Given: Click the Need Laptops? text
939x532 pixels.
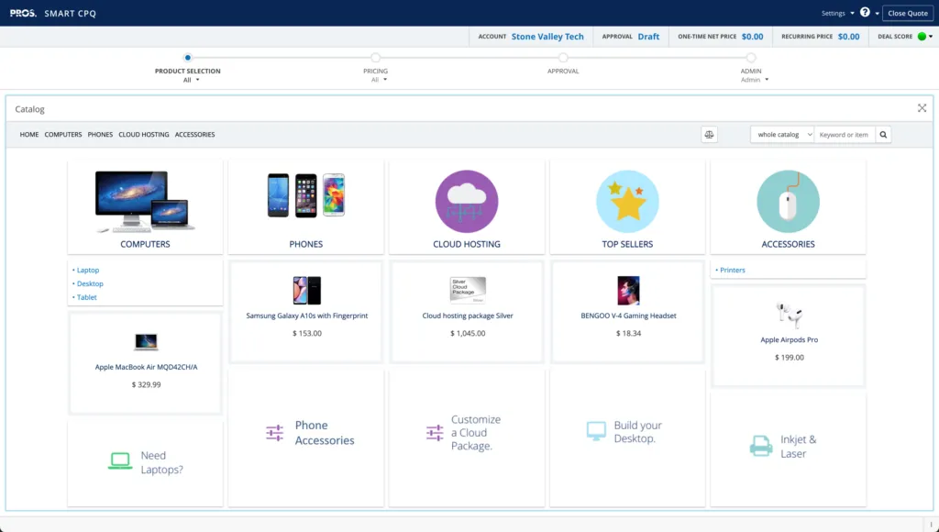Looking at the screenshot, I should (161, 462).
